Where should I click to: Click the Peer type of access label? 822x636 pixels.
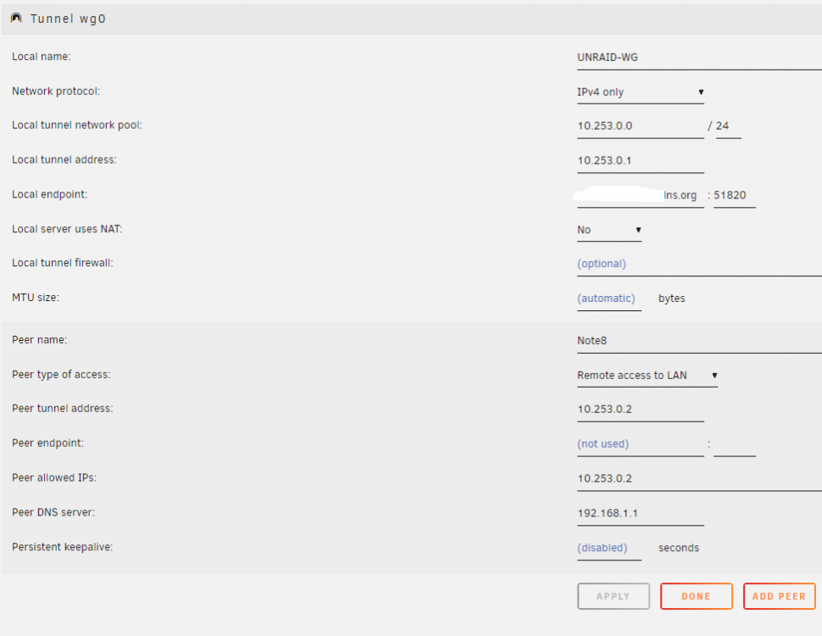[61, 375]
